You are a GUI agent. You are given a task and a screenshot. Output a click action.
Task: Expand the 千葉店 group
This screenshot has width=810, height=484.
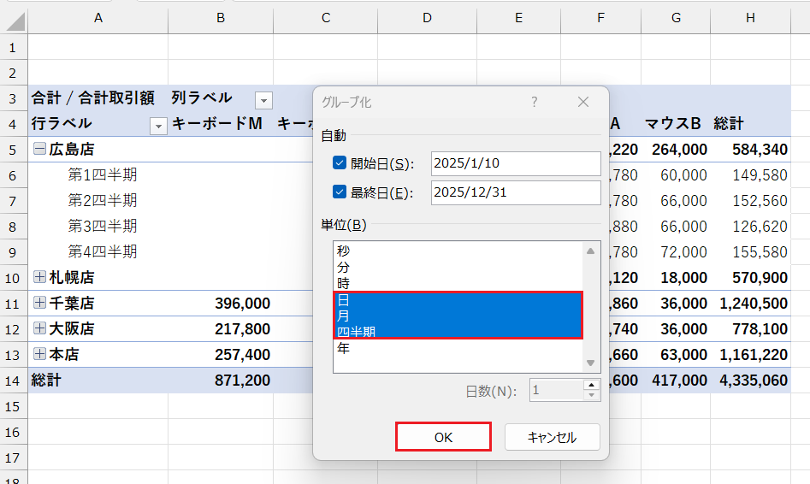pyautogui.click(x=39, y=303)
